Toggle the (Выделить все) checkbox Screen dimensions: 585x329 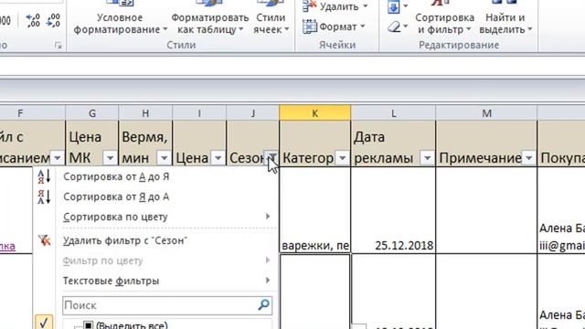(x=88, y=325)
